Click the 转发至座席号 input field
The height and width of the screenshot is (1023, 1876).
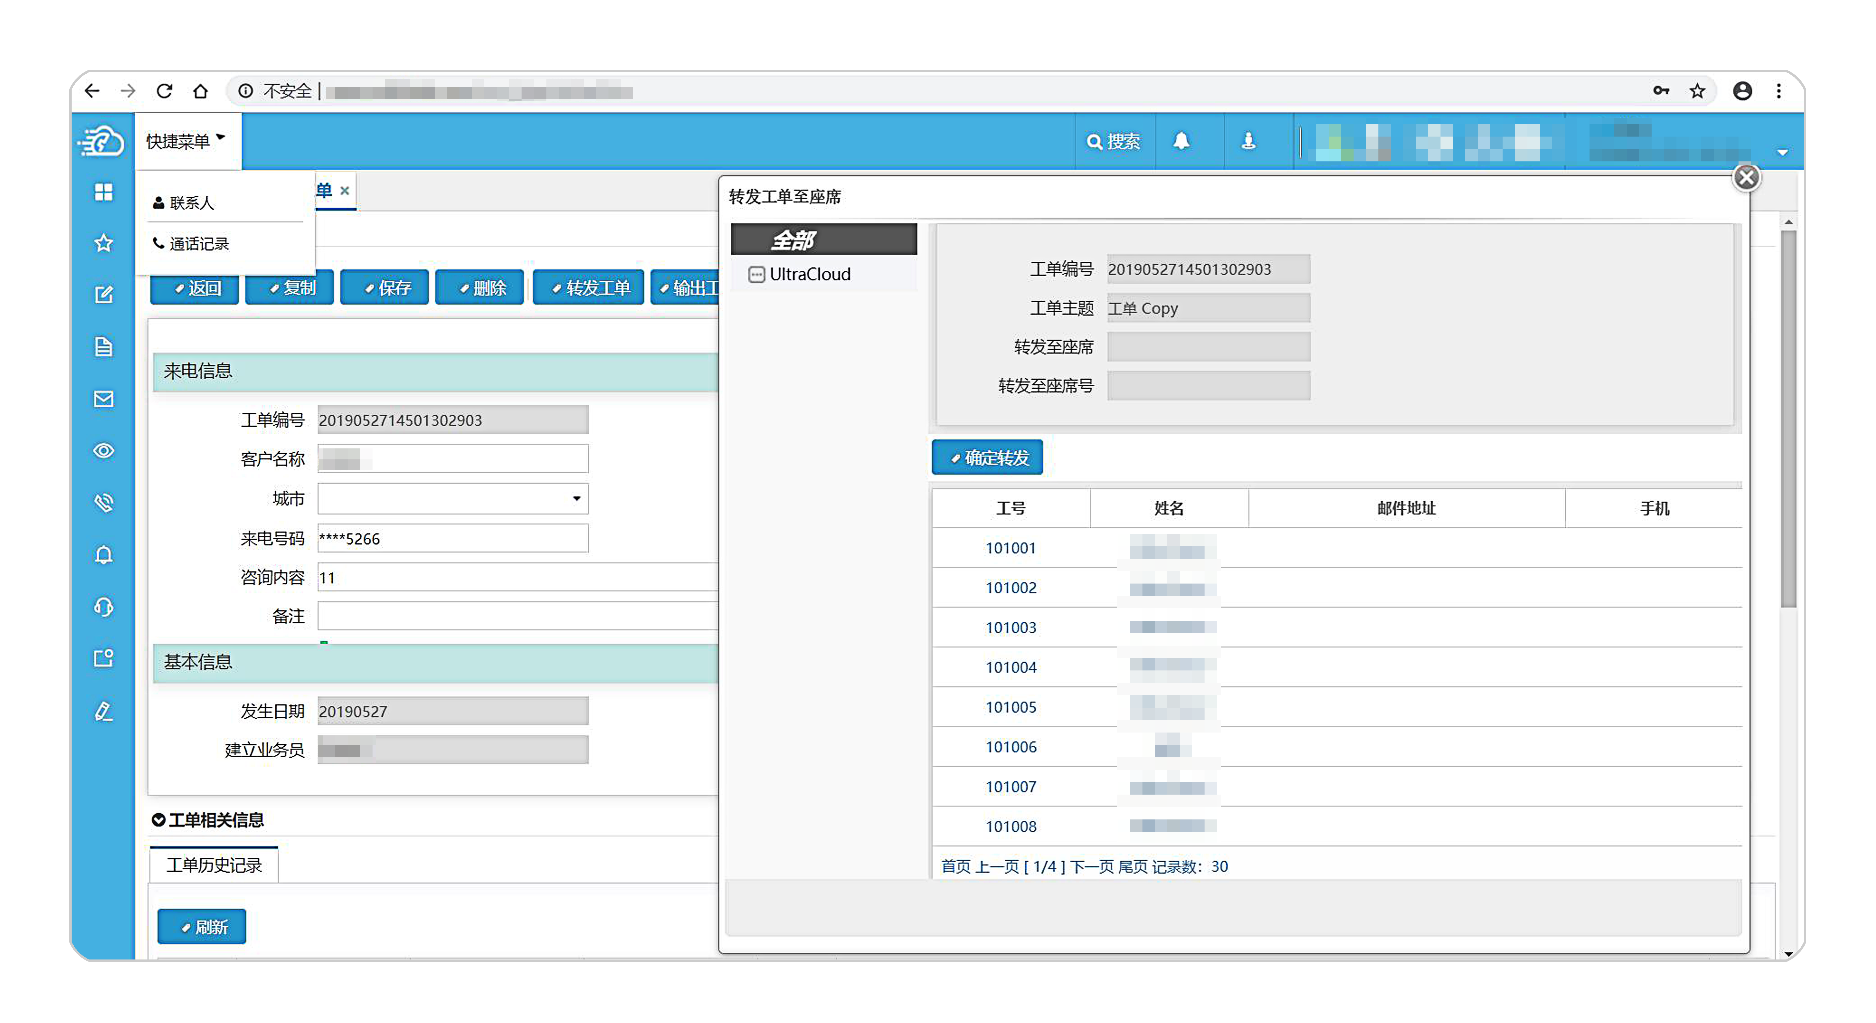click(1209, 386)
